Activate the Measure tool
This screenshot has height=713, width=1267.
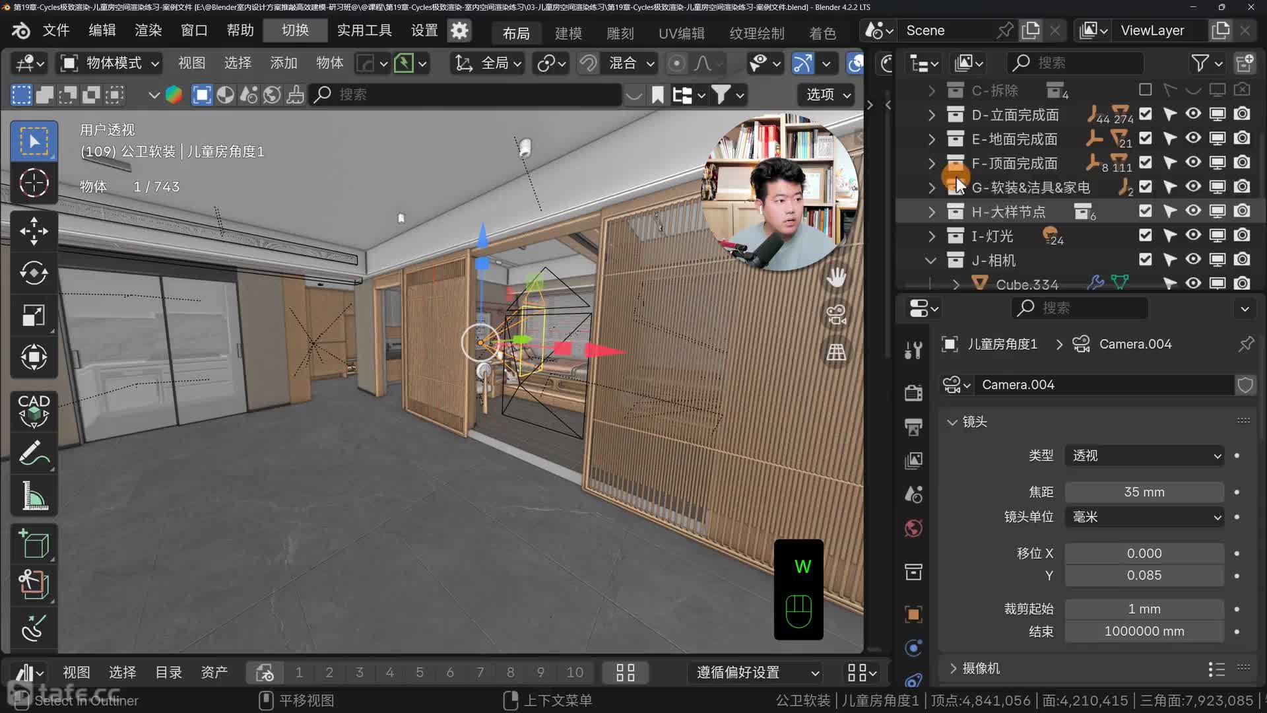tap(34, 495)
